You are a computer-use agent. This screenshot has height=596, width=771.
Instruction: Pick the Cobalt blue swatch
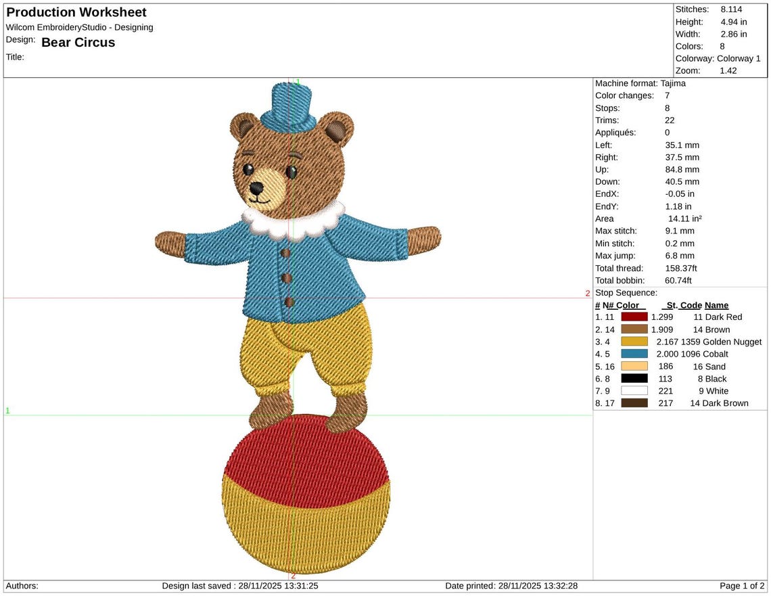click(x=634, y=354)
